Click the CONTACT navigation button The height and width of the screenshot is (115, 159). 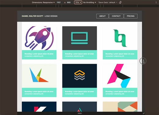click(x=116, y=16)
